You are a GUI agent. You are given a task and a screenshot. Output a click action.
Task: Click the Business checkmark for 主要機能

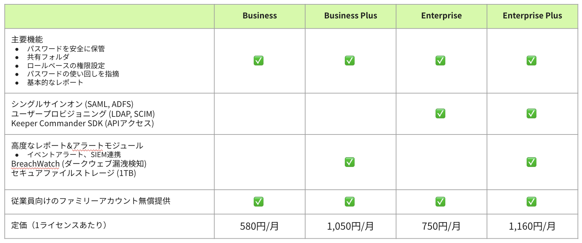tap(258, 60)
